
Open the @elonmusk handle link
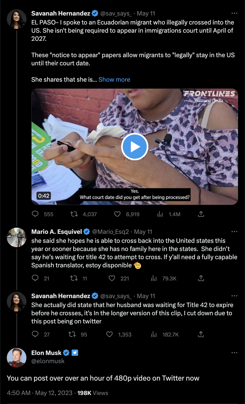pyautogui.click(x=48, y=361)
